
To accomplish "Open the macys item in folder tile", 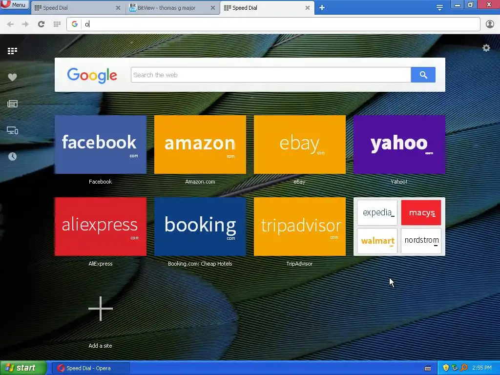I will (x=421, y=213).
